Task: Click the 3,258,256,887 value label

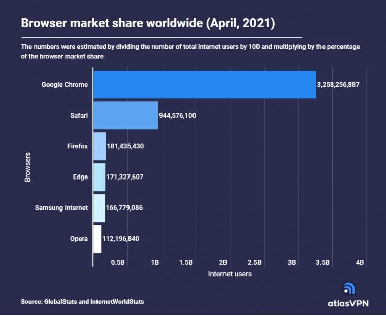Action: [x=338, y=84]
